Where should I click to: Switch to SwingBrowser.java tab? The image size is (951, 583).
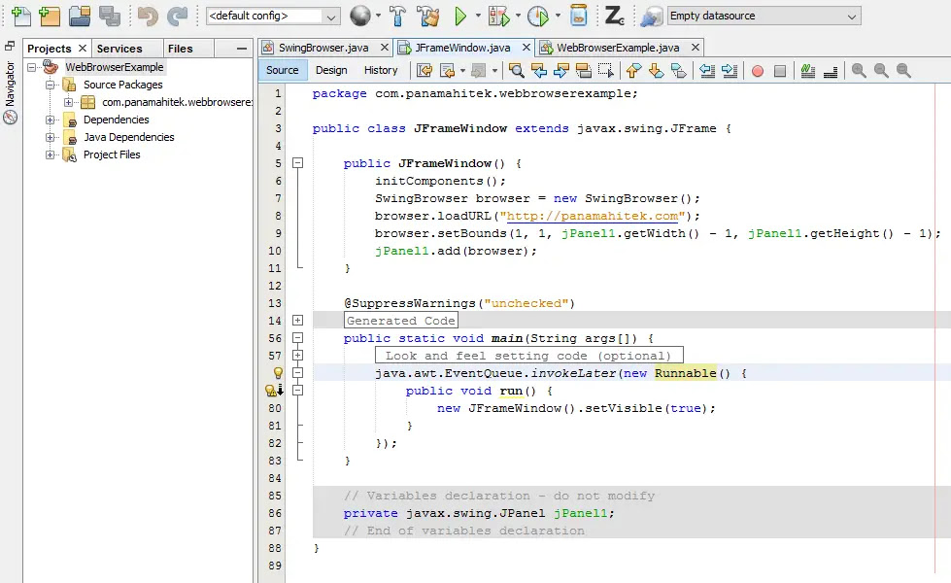click(323, 48)
